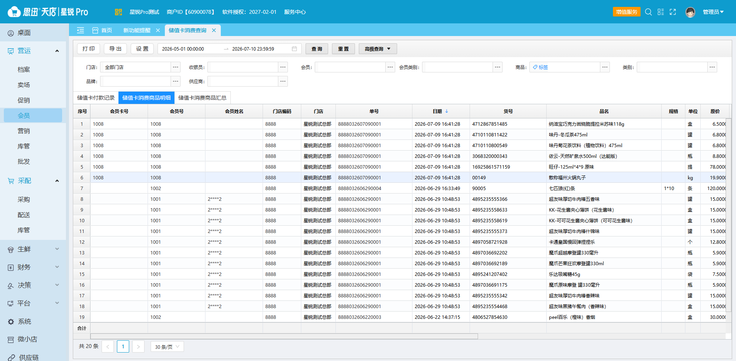This screenshot has width=736, height=361.
Task: Click the fullscreen expand icon in header
Action: 673,12
